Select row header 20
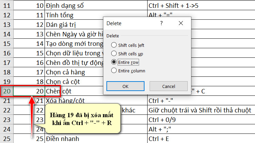Image resolution: width=255 pixels, height=143 pixels. click(7, 91)
